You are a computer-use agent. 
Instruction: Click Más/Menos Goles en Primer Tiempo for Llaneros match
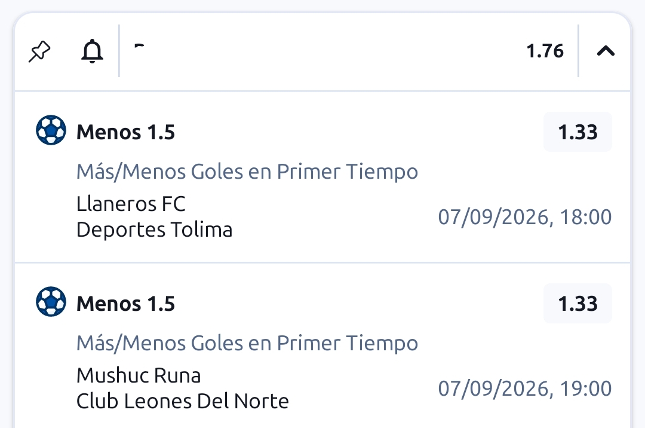tap(247, 172)
